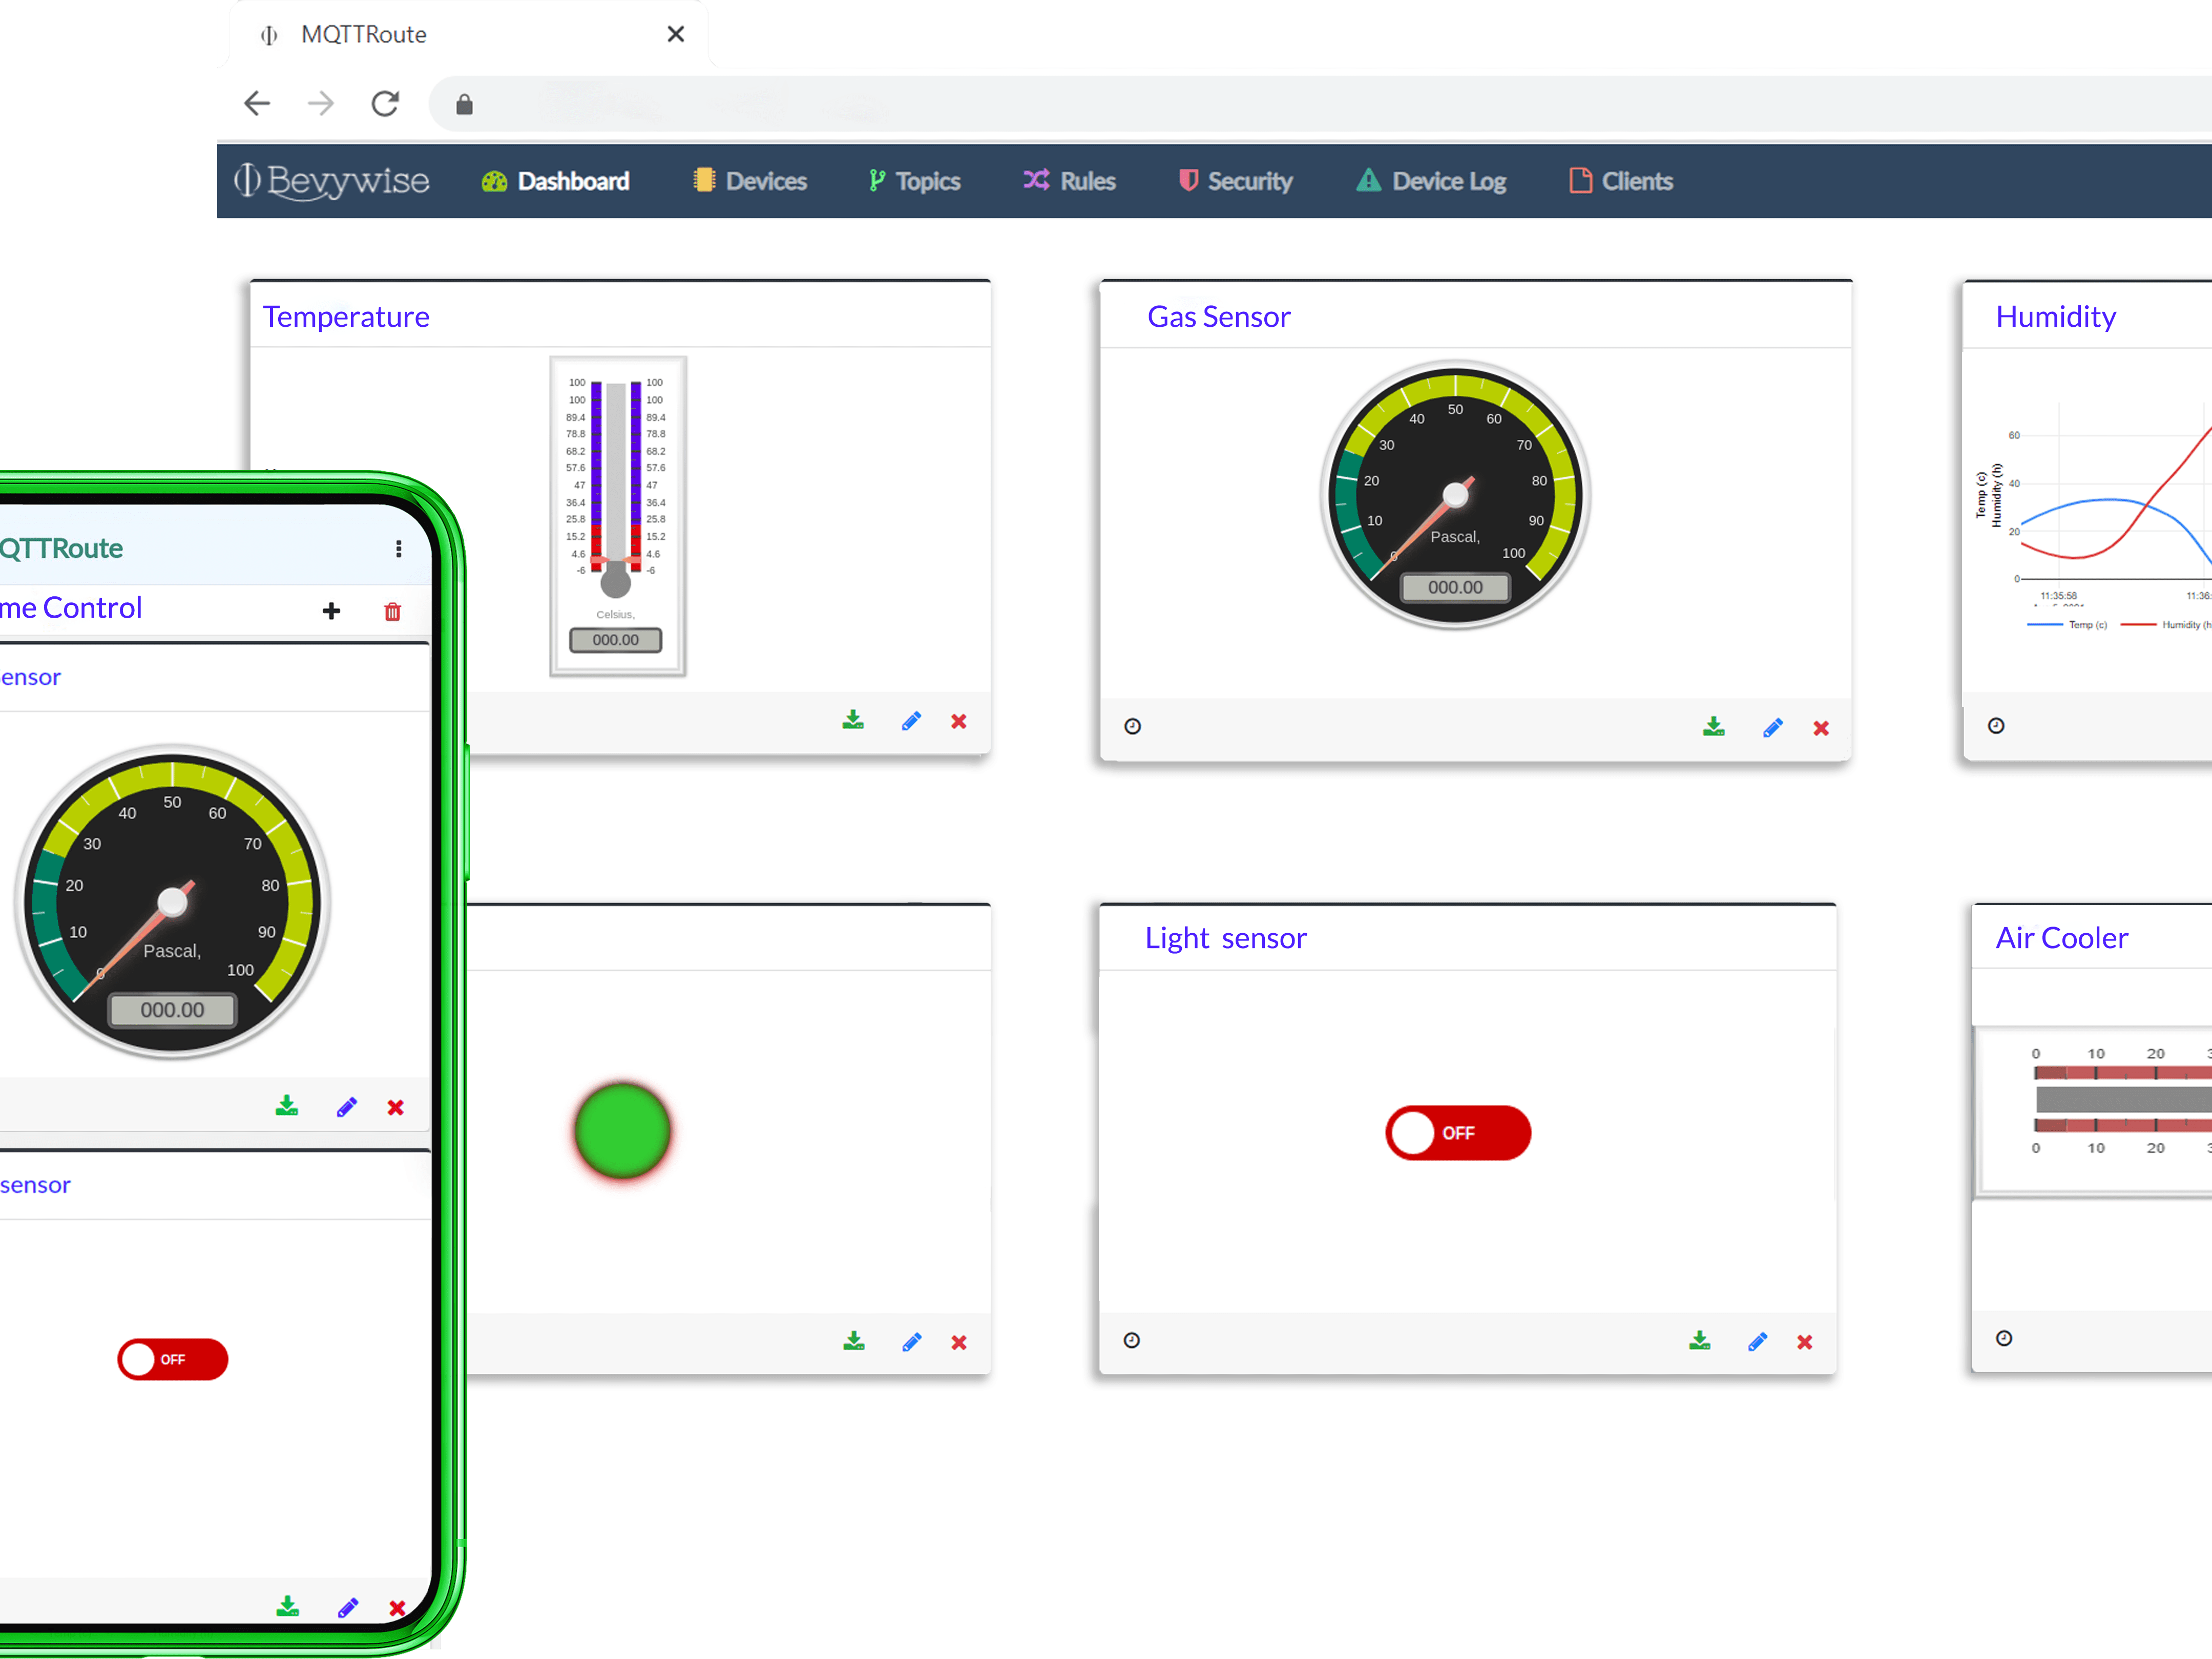The image size is (2212, 1659).
Task: Open the Humidity widget clock icon
Action: [x=1996, y=725]
